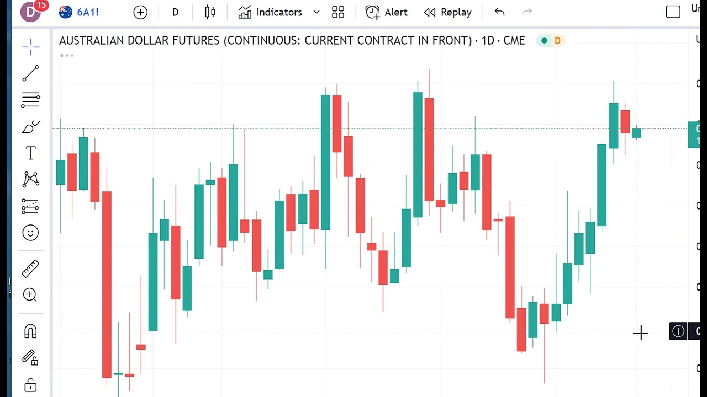Open the XABCD Pattern tool
Viewport: 707px width, 397px height.
(30, 179)
